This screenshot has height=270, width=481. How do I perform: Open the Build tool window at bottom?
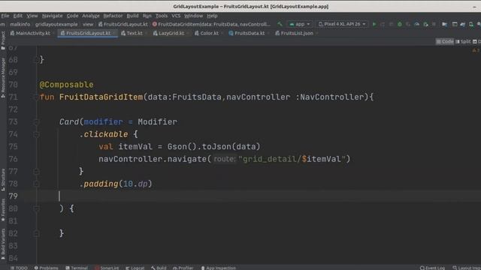pos(159,268)
